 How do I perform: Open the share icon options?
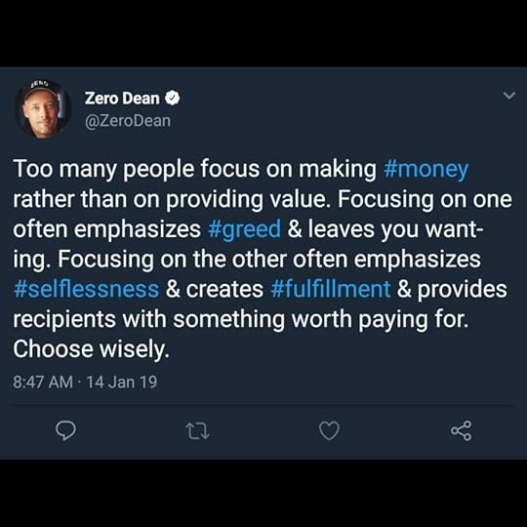(462, 430)
